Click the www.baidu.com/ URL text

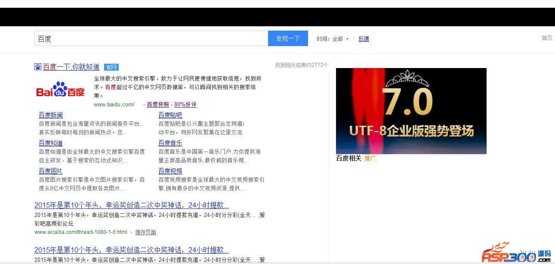point(114,104)
